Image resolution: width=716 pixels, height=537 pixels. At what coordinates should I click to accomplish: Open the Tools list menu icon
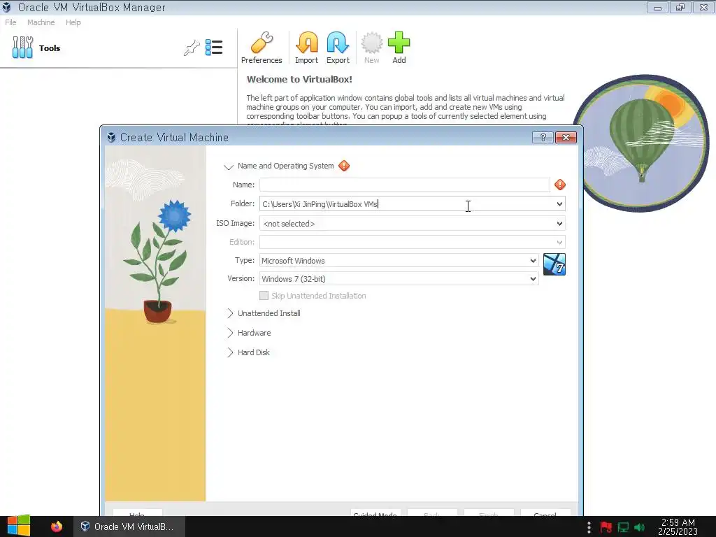coord(214,48)
